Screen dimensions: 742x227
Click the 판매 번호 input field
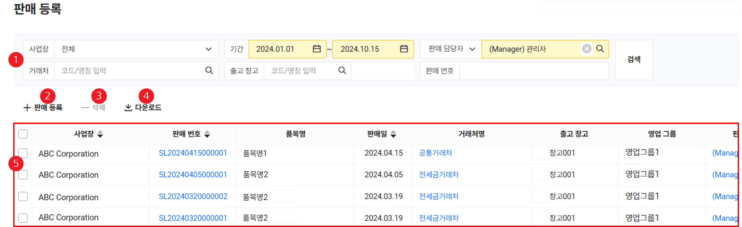[x=533, y=71]
